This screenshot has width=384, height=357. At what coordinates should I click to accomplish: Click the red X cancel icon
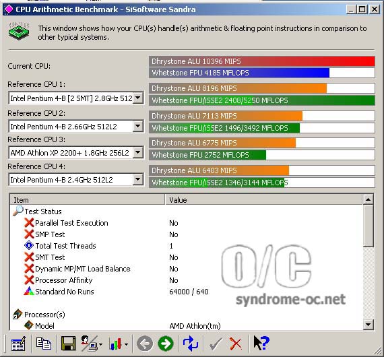pos(236,344)
